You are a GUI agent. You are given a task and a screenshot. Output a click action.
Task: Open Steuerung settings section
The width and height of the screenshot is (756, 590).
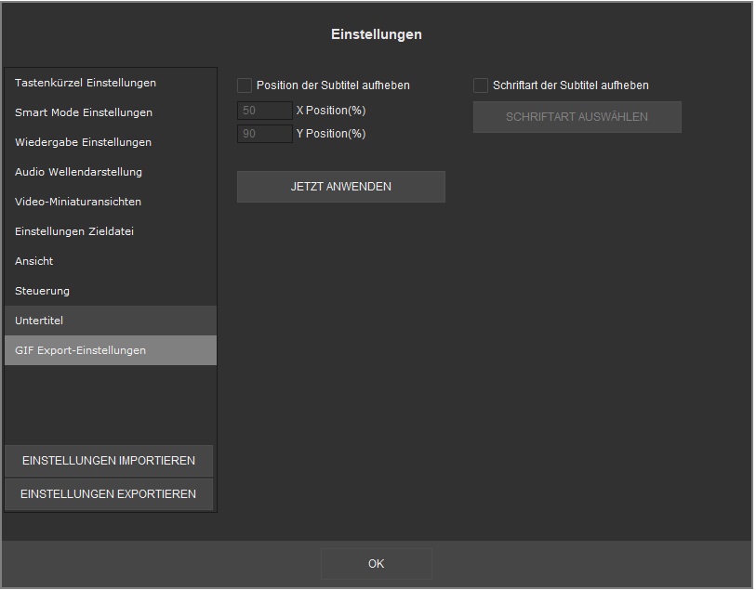tap(42, 291)
